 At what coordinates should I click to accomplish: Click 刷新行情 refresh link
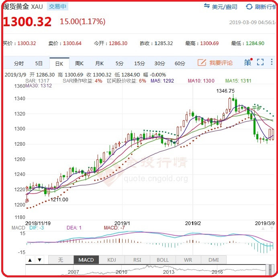tap(265, 7)
